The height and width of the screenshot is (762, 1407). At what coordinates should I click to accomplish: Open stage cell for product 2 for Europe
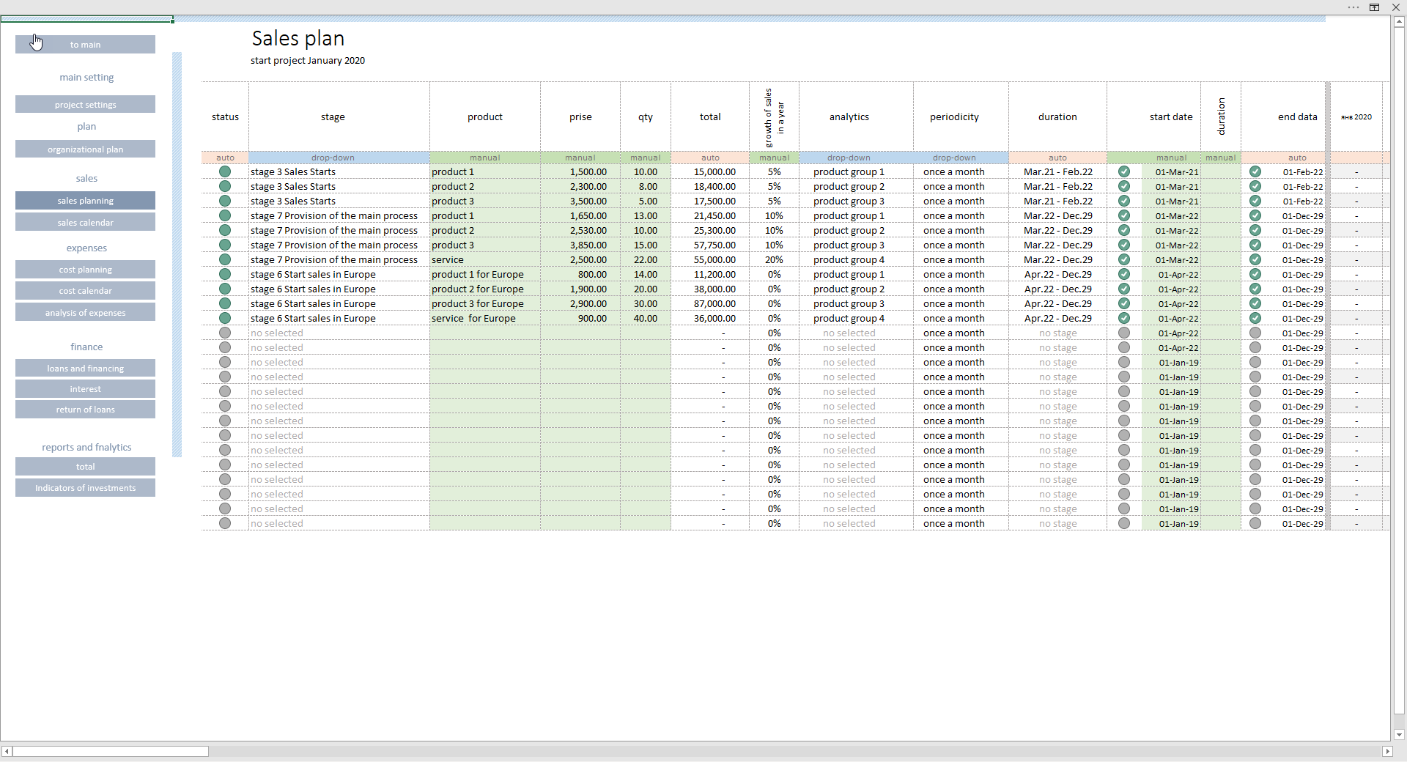click(339, 289)
